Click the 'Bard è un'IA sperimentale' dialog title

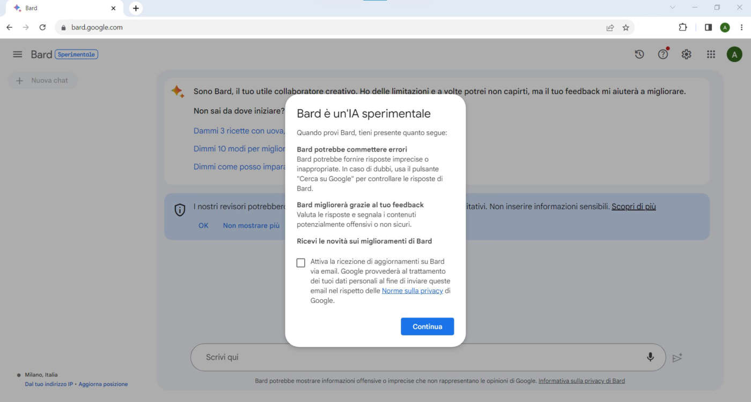[x=364, y=113]
